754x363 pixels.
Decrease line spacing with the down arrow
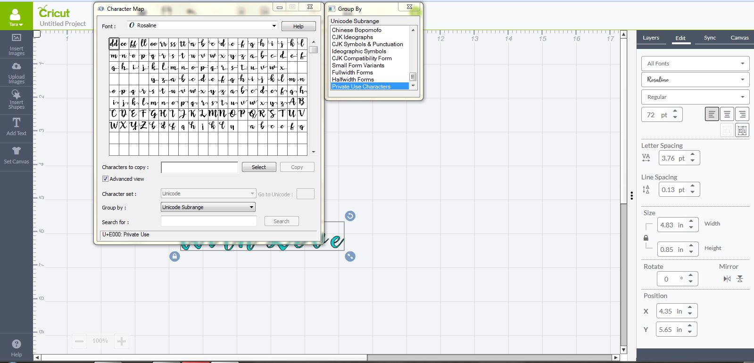click(x=693, y=193)
